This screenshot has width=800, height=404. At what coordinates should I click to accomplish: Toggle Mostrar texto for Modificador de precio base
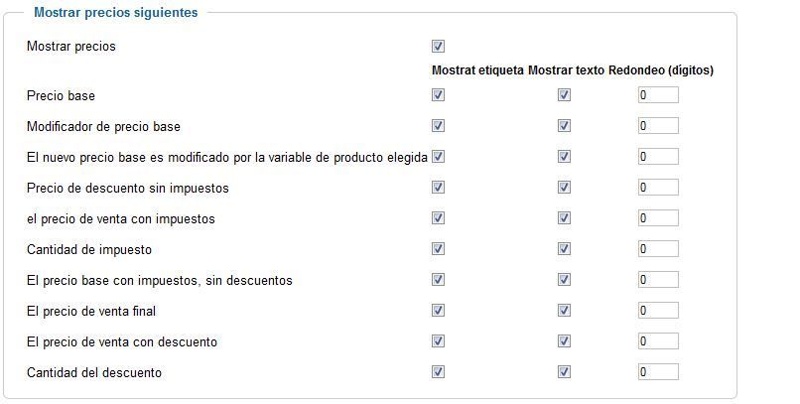(x=564, y=126)
